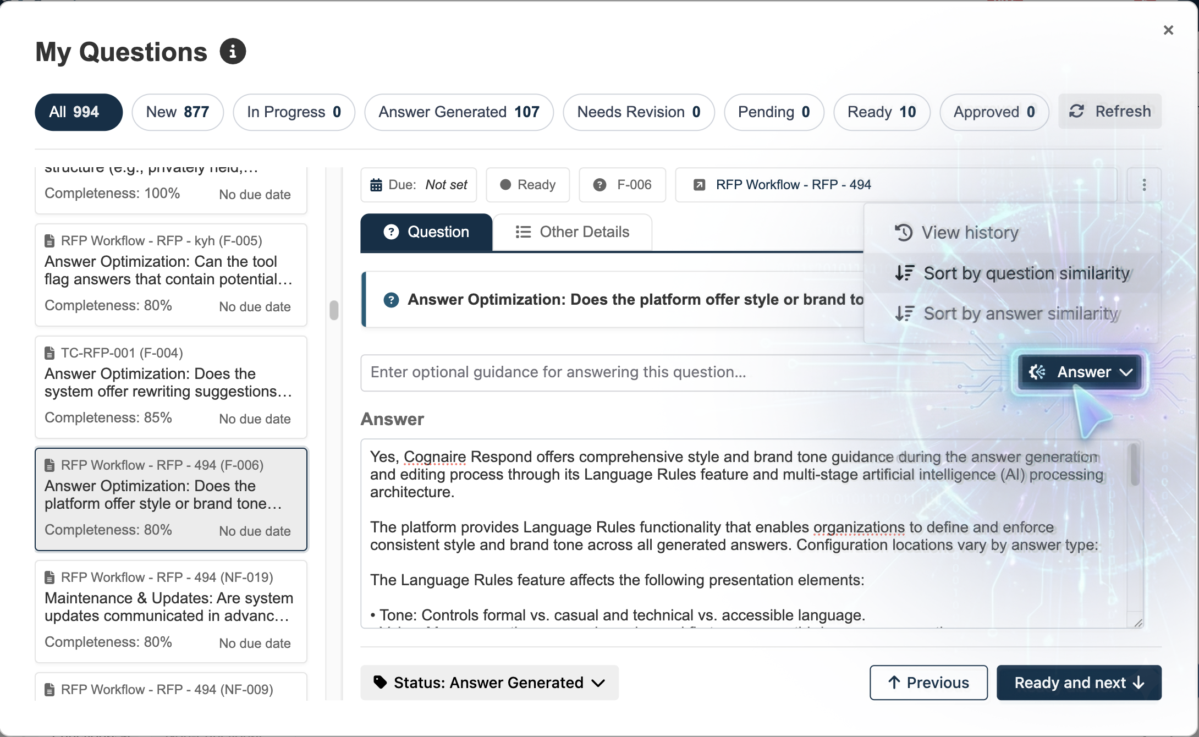The width and height of the screenshot is (1199, 737).
Task: Click the Ready and next button
Action: click(1079, 683)
